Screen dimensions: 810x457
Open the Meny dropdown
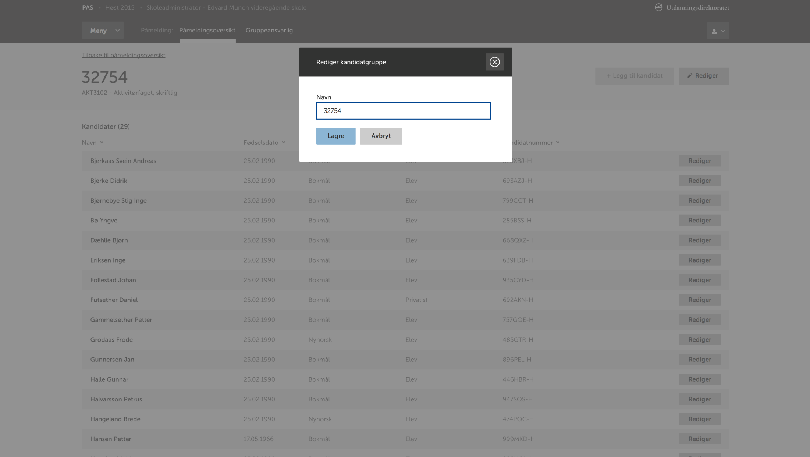click(103, 31)
